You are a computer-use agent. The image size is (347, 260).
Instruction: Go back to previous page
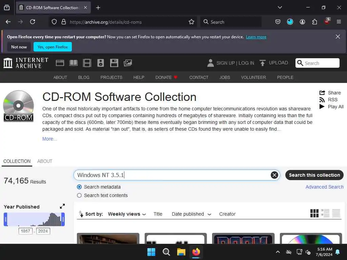pos(8,22)
